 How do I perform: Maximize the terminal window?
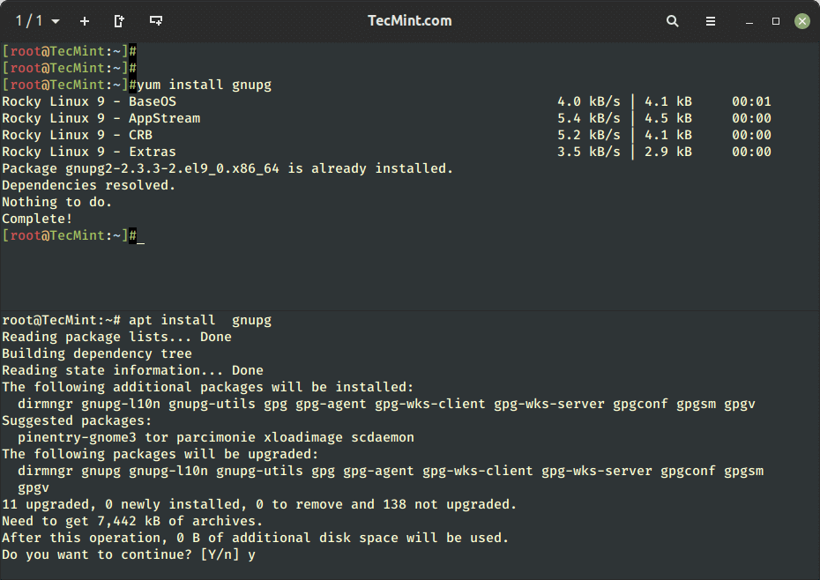point(776,21)
